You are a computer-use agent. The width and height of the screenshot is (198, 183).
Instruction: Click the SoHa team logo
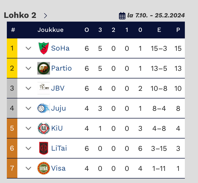[x=44, y=48]
